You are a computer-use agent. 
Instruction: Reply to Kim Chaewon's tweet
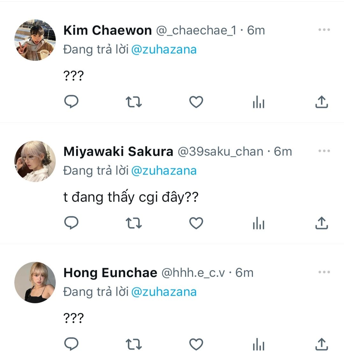[x=71, y=102]
